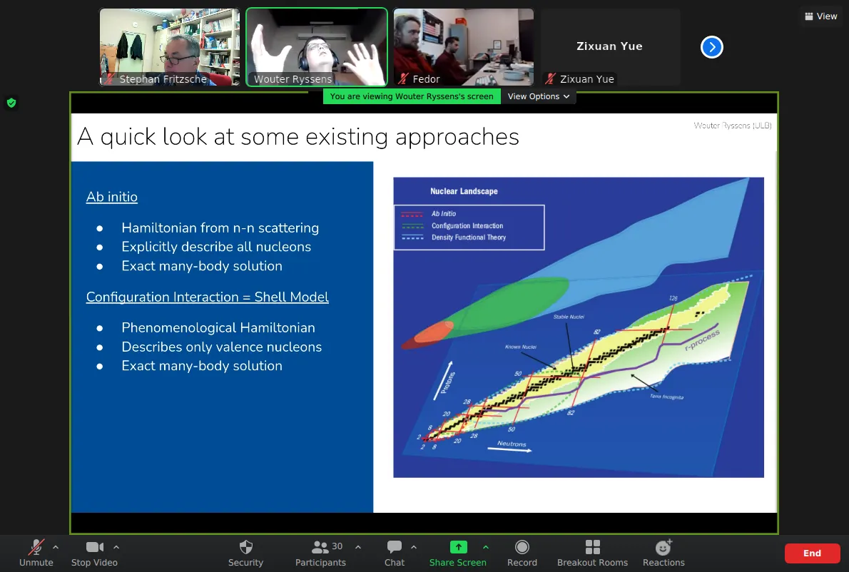Viewport: 849px width, 572px height.
Task: Select Zixuan Yue's participant tile
Action: (x=610, y=47)
